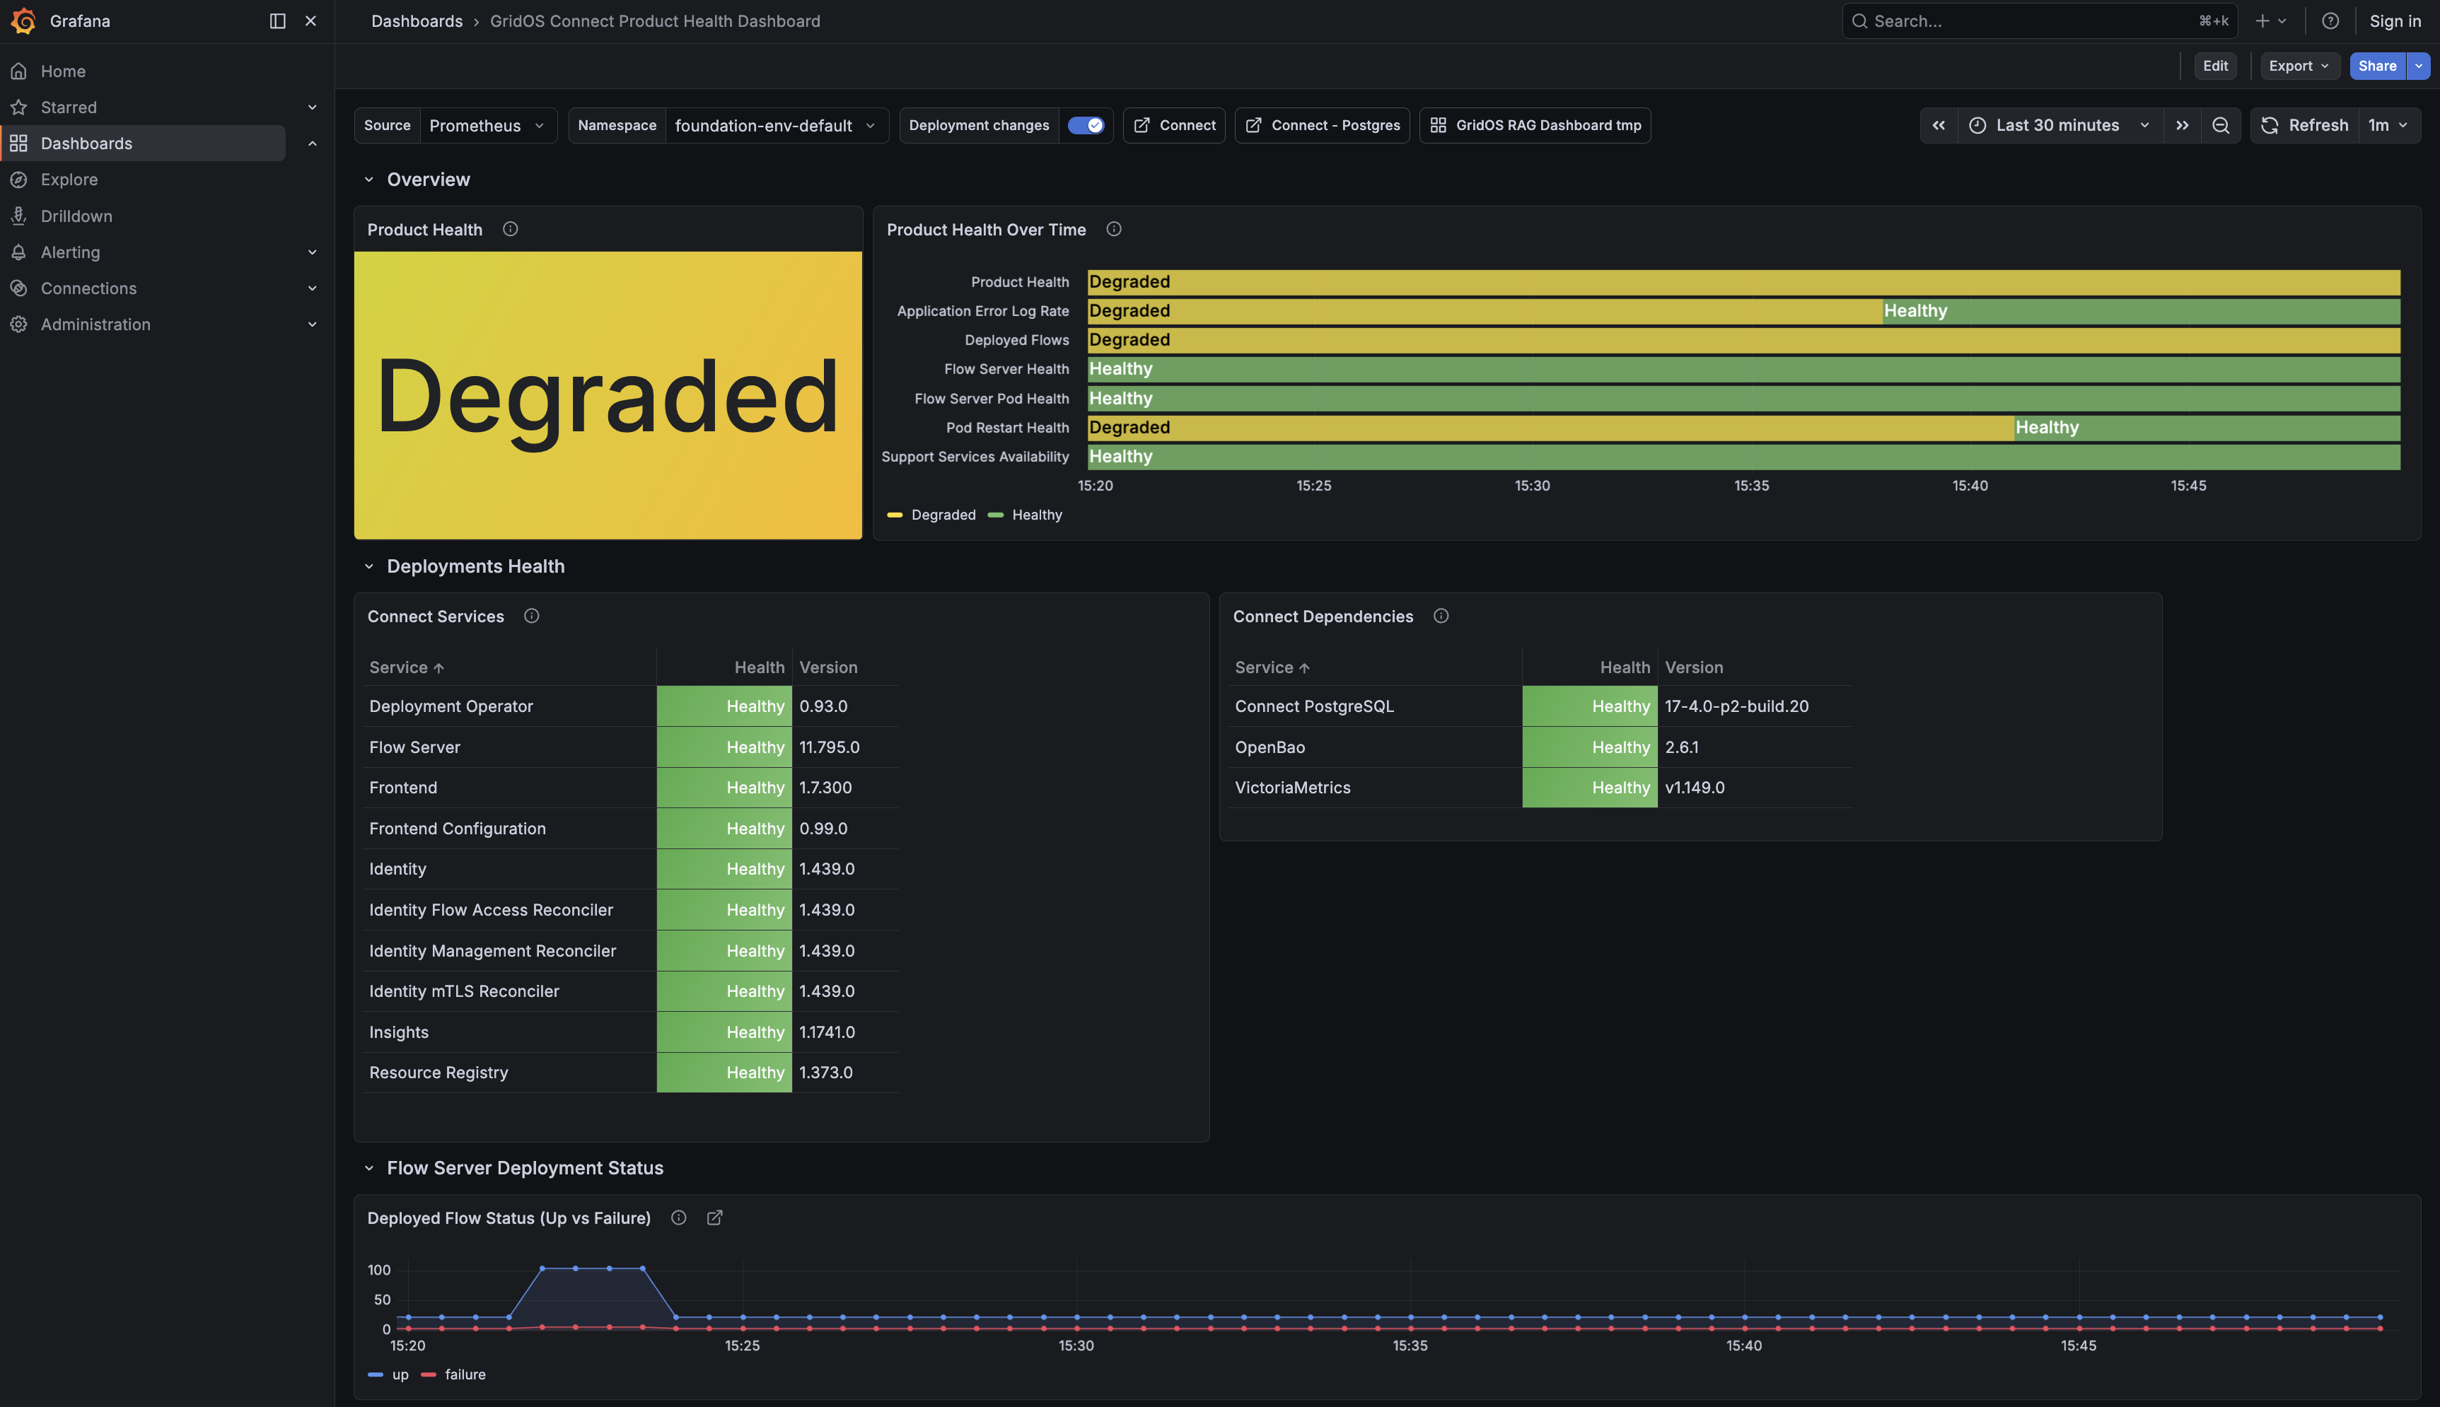Open Explore in the sidebar
This screenshot has width=2440, height=1407.
[69, 179]
